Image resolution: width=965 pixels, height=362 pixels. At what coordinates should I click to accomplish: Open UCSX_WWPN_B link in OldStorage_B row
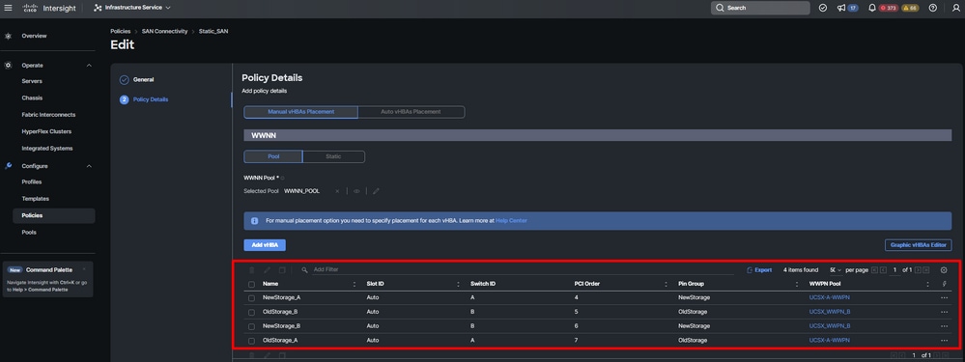[830, 312]
